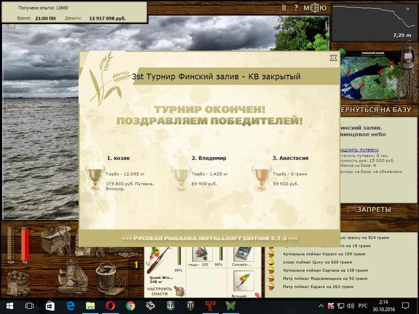Image resolution: width=419 pixels, height=314 pixels.
Task: Open the Action Center notifications icon
Action: click(x=405, y=306)
